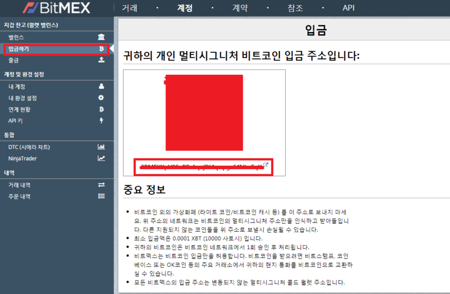Open 주문 내역 in the sidebar
Viewport: 450px width, 294px height.
[x=19, y=197]
